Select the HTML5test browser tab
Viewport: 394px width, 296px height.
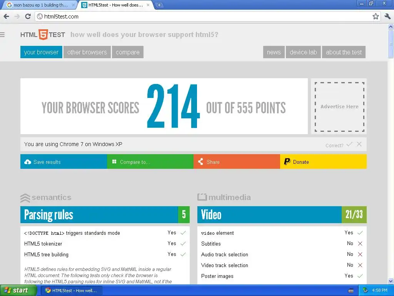click(x=116, y=5)
